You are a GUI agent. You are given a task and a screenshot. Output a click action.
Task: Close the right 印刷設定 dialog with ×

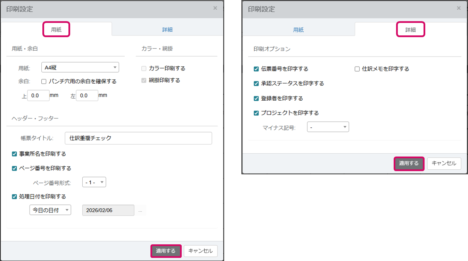tap(459, 8)
